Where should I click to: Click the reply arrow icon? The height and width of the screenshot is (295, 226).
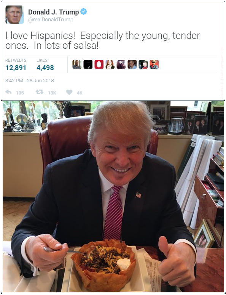coord(8,92)
